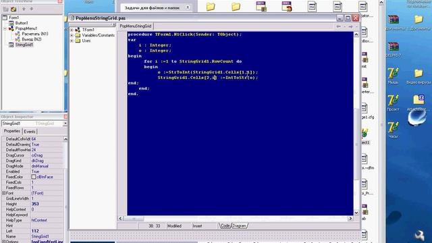Click the gray new-item icon in Object TreeView toolbar
432x243 pixels.
5,9
